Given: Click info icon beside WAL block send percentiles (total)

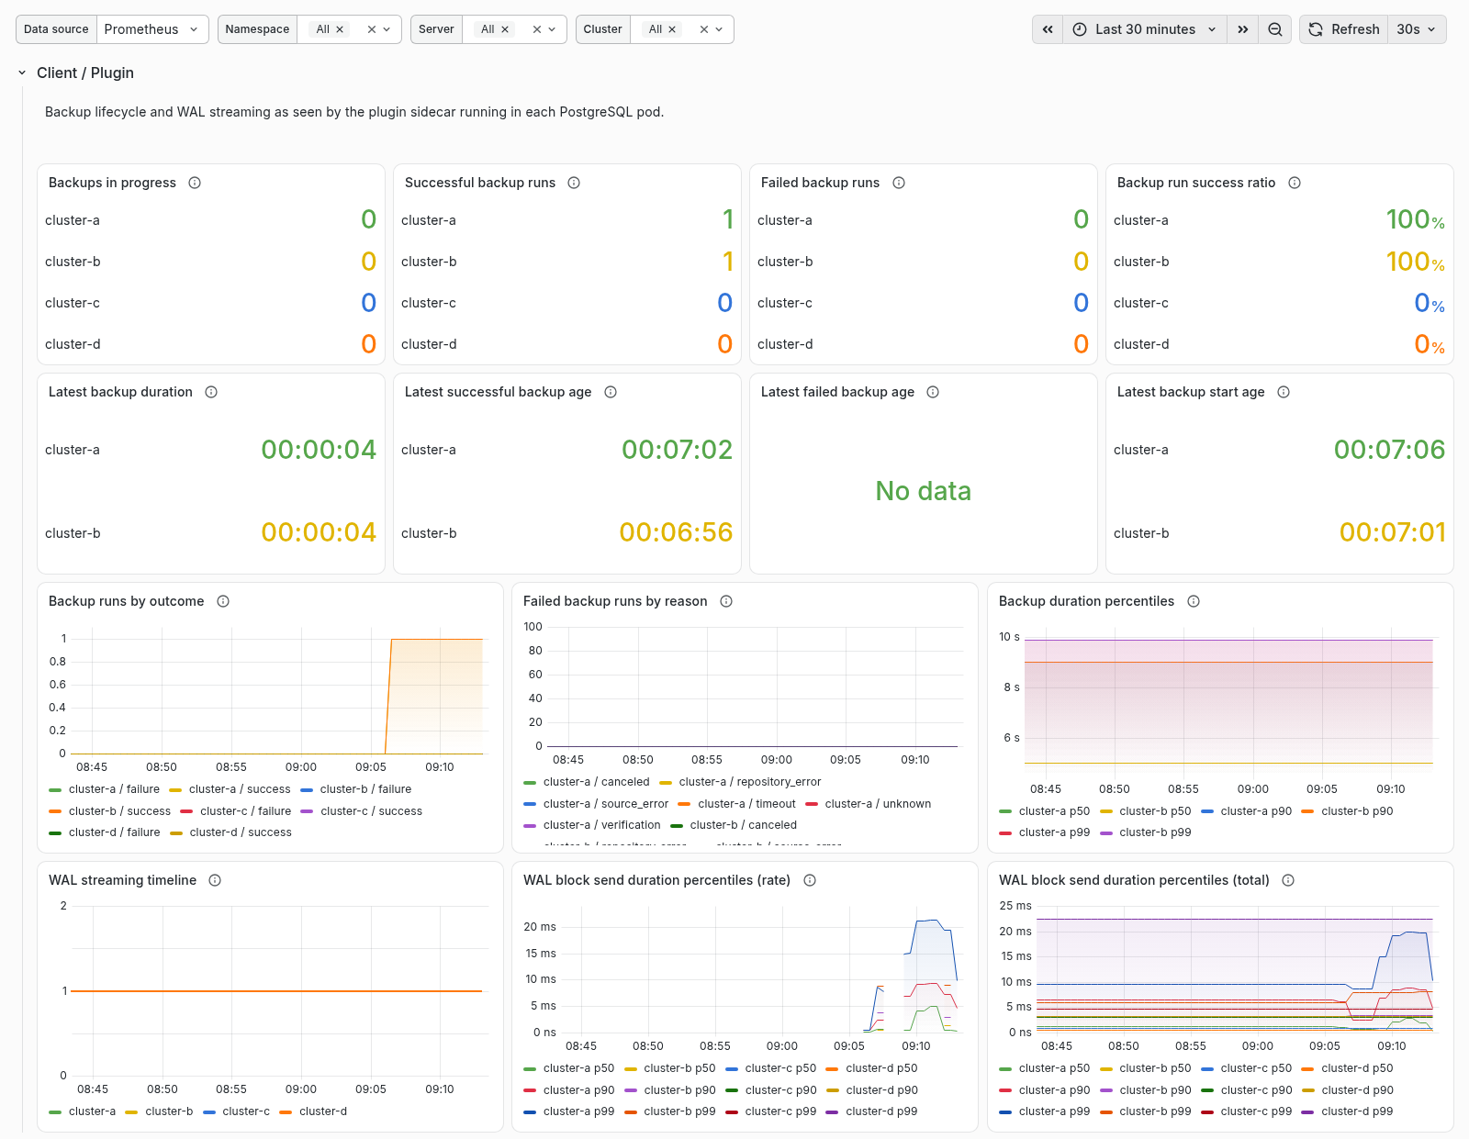Looking at the screenshot, I should [x=1288, y=880].
